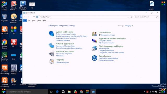Open Task View on the taskbar
The height and width of the screenshot is (94, 167).
pos(51,92)
